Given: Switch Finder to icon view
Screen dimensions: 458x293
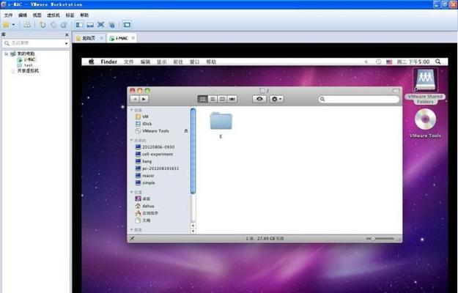Looking at the screenshot, I should point(202,99).
